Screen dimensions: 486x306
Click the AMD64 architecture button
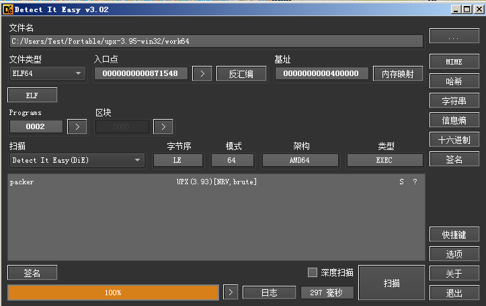coord(300,160)
